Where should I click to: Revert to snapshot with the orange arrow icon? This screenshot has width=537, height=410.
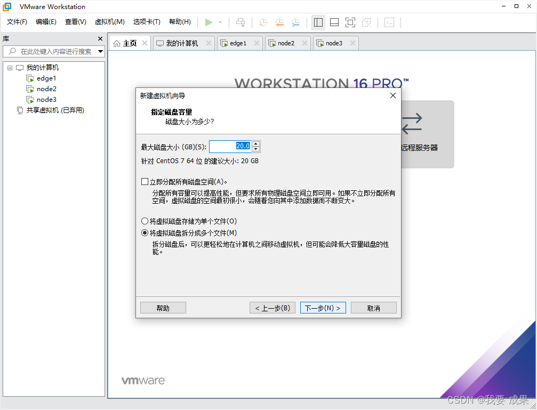[279, 22]
